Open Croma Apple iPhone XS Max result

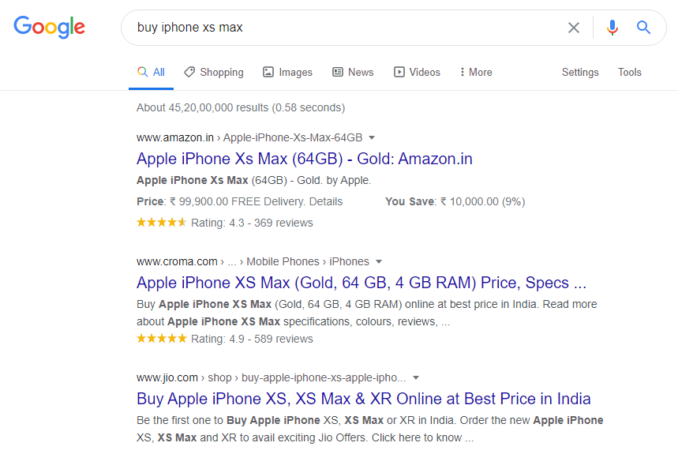point(361,283)
